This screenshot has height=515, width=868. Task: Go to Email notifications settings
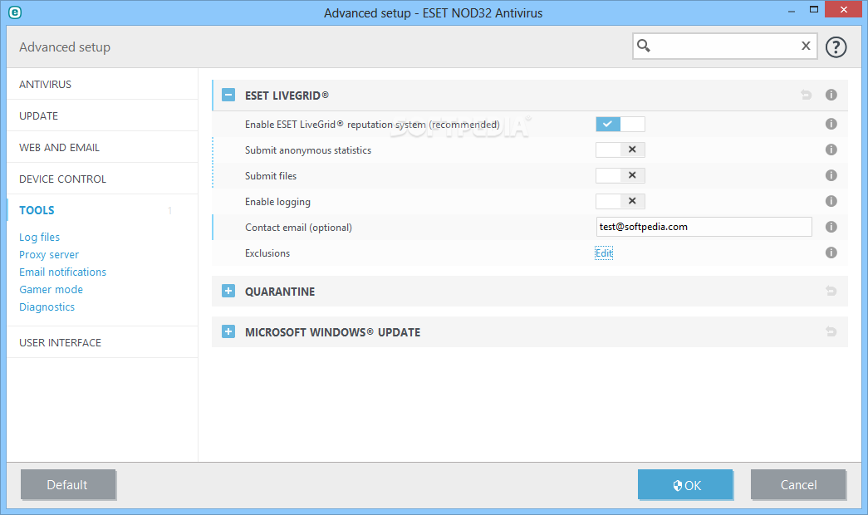coord(62,272)
